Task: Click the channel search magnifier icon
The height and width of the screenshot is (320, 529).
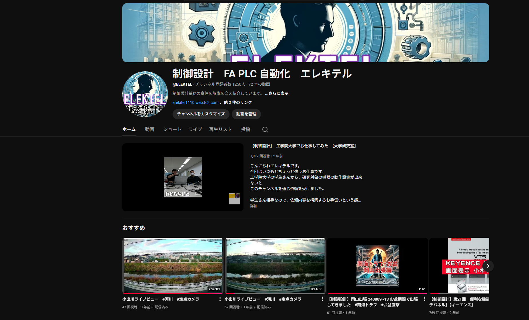Action: [265, 130]
